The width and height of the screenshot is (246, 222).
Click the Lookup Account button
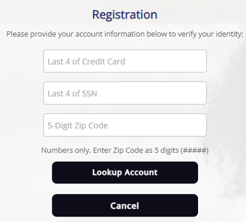tap(125, 172)
